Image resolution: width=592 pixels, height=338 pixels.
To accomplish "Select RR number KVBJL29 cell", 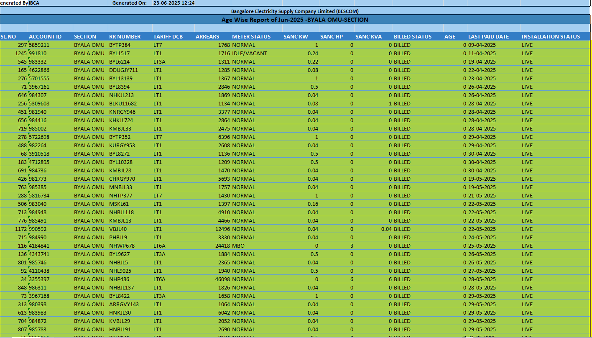I will 130,321.
